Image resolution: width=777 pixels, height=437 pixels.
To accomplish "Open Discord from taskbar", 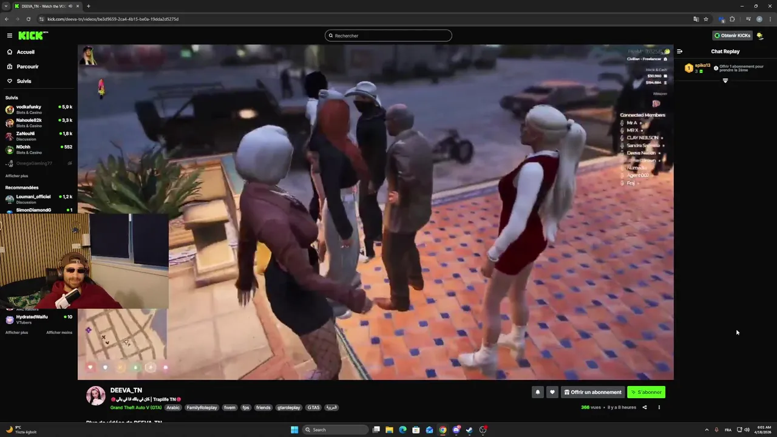I will pyautogui.click(x=456, y=430).
